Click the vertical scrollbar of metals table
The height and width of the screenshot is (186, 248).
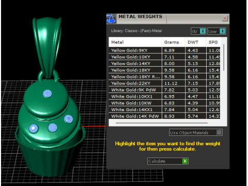224,57
